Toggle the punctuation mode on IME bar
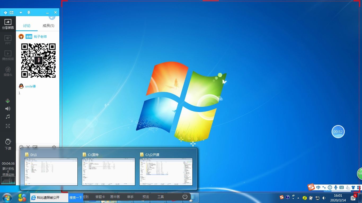The width and height of the screenshot is (362, 203). (324, 187)
